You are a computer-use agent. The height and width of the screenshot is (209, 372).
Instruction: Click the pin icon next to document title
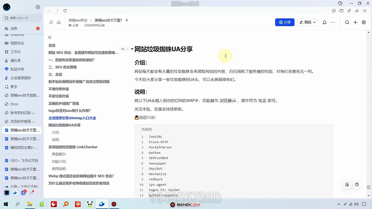point(126,20)
